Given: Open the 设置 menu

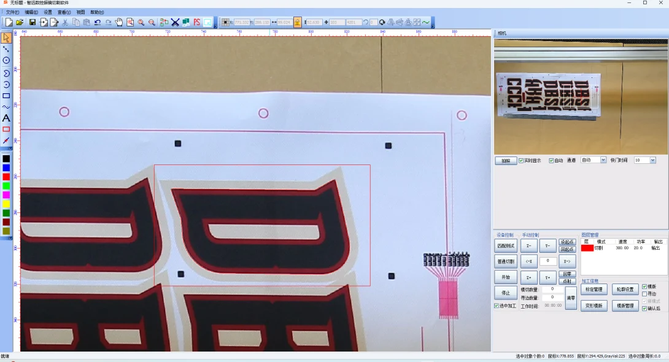Looking at the screenshot, I should [48, 12].
